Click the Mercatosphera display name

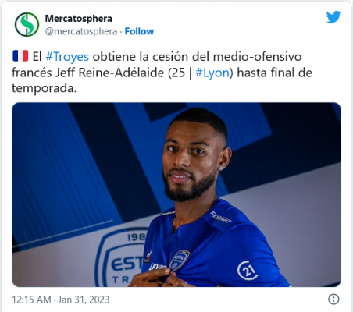click(x=79, y=19)
